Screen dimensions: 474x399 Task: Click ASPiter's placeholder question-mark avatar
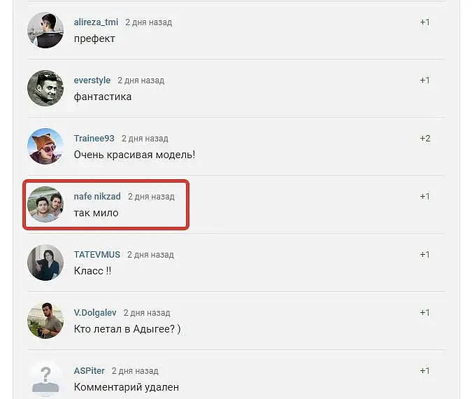click(45, 379)
